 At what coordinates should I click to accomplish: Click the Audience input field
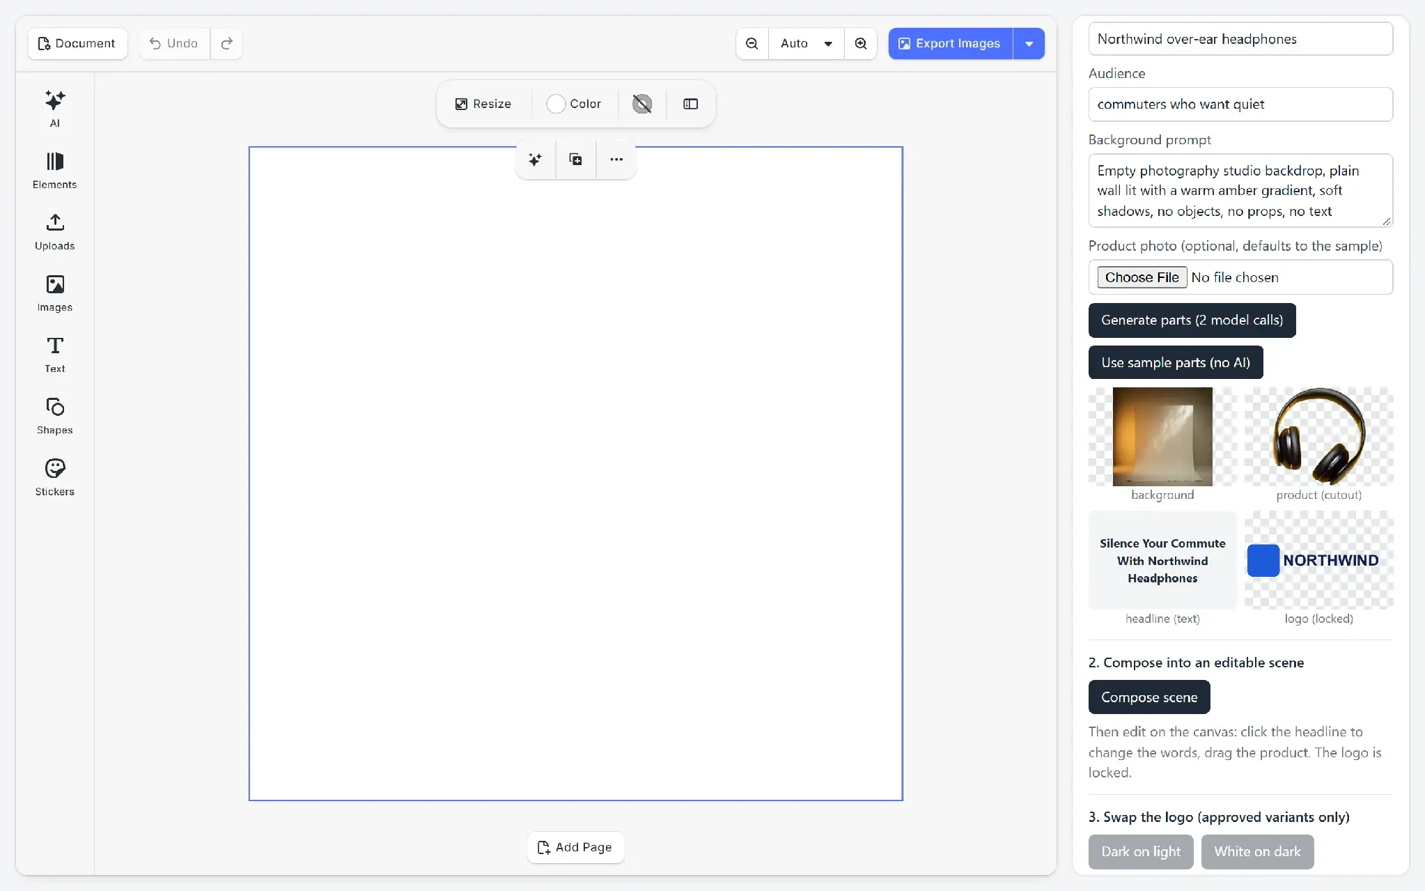coord(1240,104)
